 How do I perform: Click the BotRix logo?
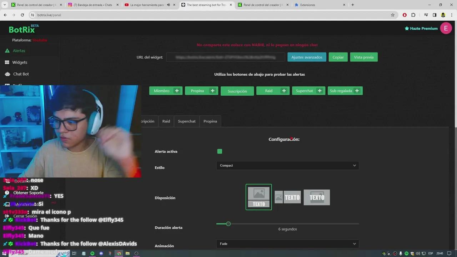pos(24,29)
